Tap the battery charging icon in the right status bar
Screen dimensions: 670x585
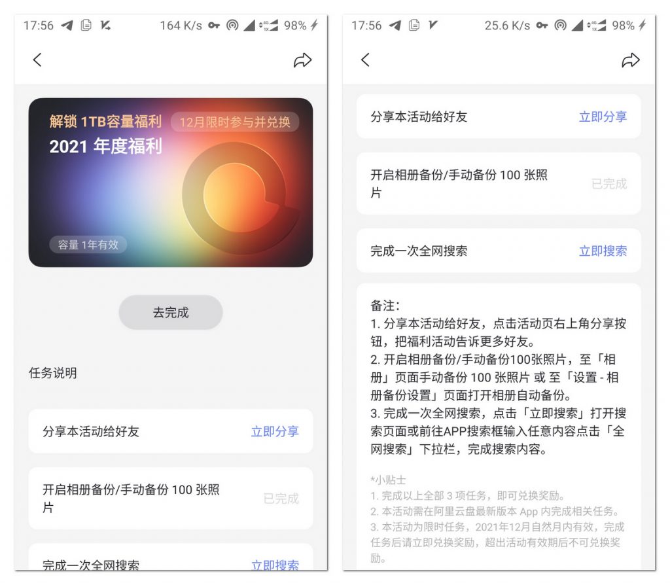pyautogui.click(x=643, y=26)
